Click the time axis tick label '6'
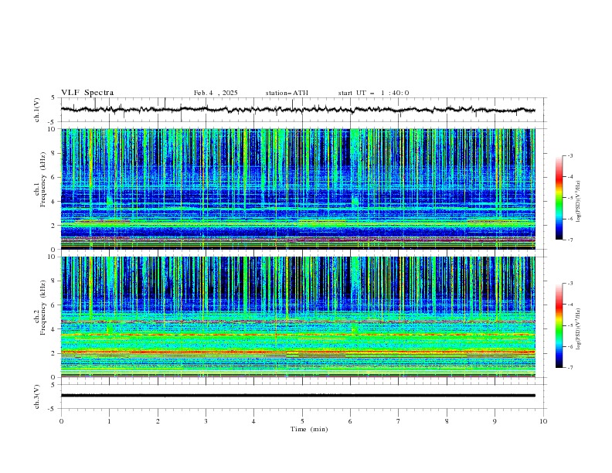This screenshot has width=612, height=473. 350,421
